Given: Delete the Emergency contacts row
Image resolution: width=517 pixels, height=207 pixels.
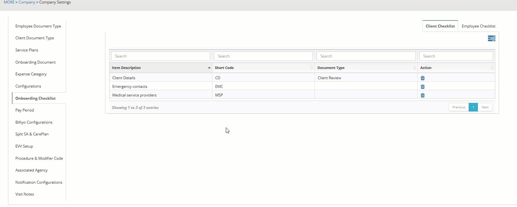Looking at the screenshot, I should tap(423, 87).
